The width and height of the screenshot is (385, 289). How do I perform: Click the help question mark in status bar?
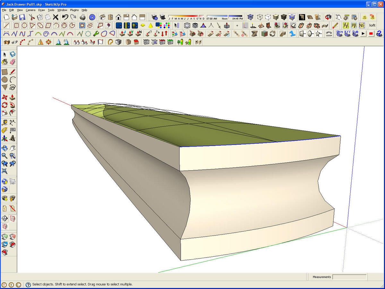[x=28, y=285]
